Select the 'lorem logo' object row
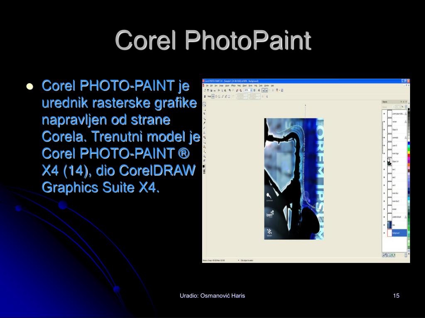Image resolution: width=425 pixels, height=318 pixels. (394, 153)
